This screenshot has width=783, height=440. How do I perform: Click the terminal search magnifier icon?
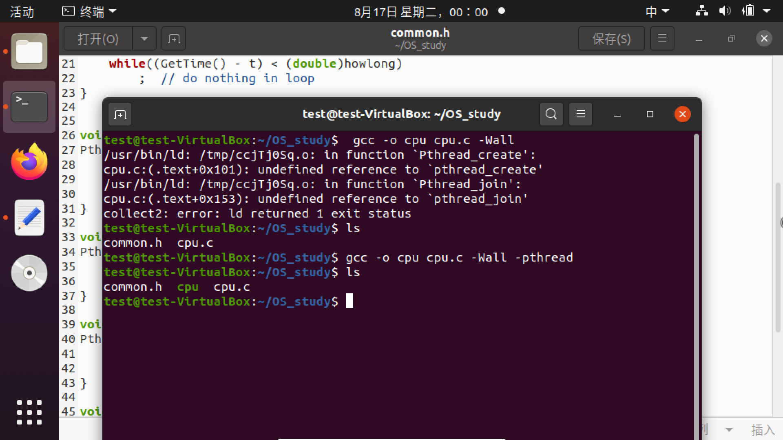click(x=551, y=114)
